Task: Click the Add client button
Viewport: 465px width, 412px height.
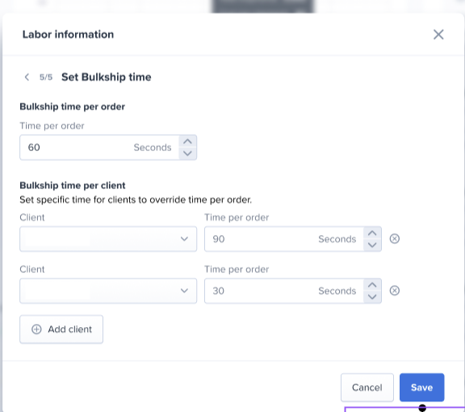Action: click(x=61, y=330)
